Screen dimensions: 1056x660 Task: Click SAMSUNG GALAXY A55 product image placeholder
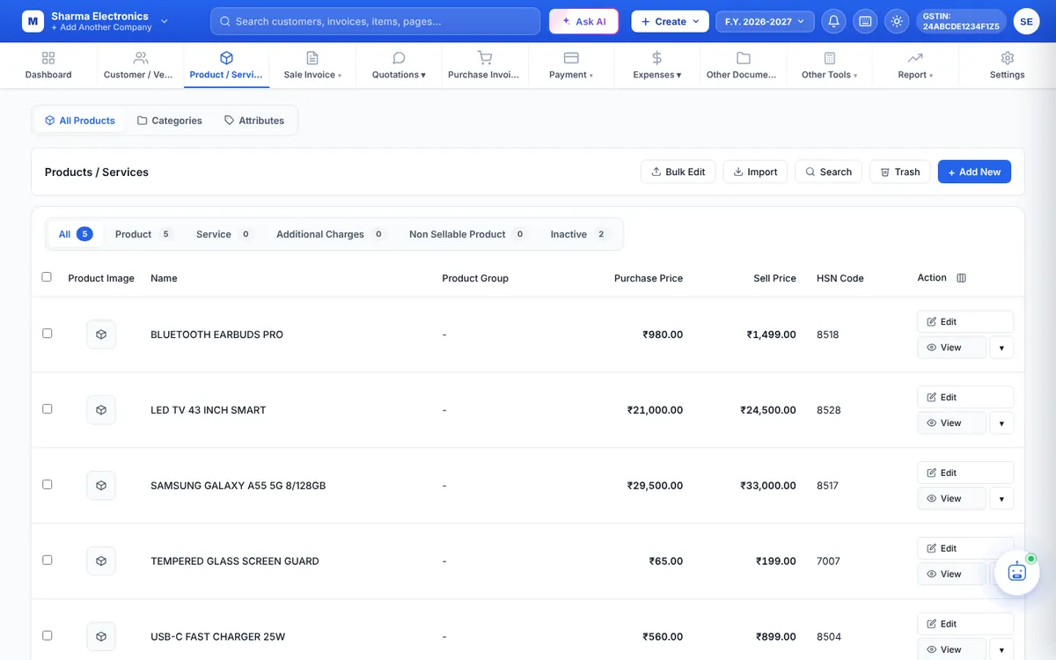(101, 486)
